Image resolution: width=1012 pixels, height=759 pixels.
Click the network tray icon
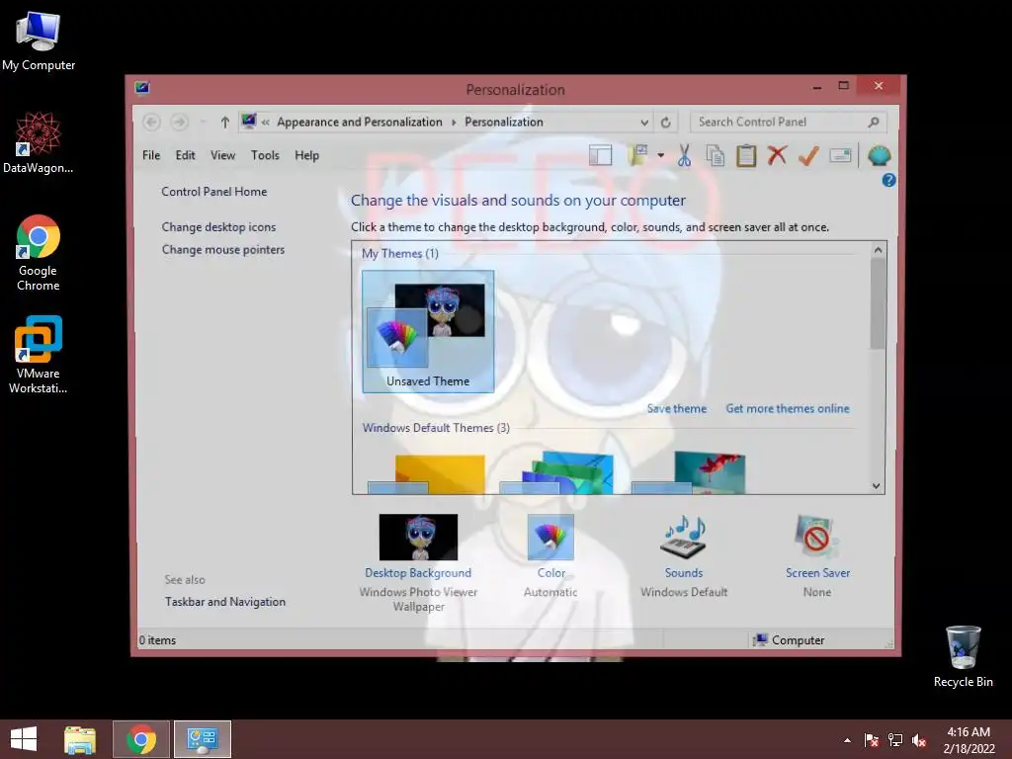pyautogui.click(x=895, y=740)
